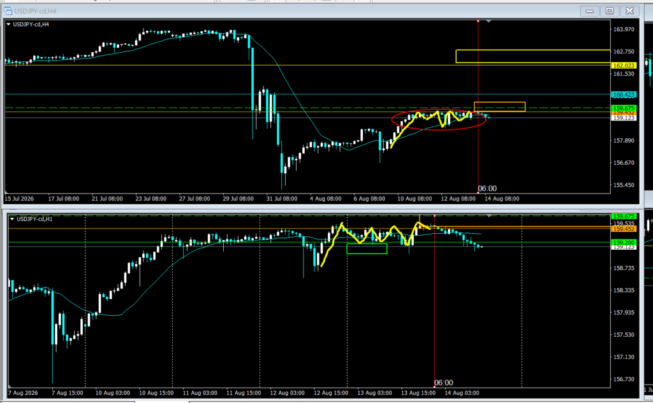The image size is (653, 403).
Task: Click the yellow 162.023 price label
Action: (624, 66)
